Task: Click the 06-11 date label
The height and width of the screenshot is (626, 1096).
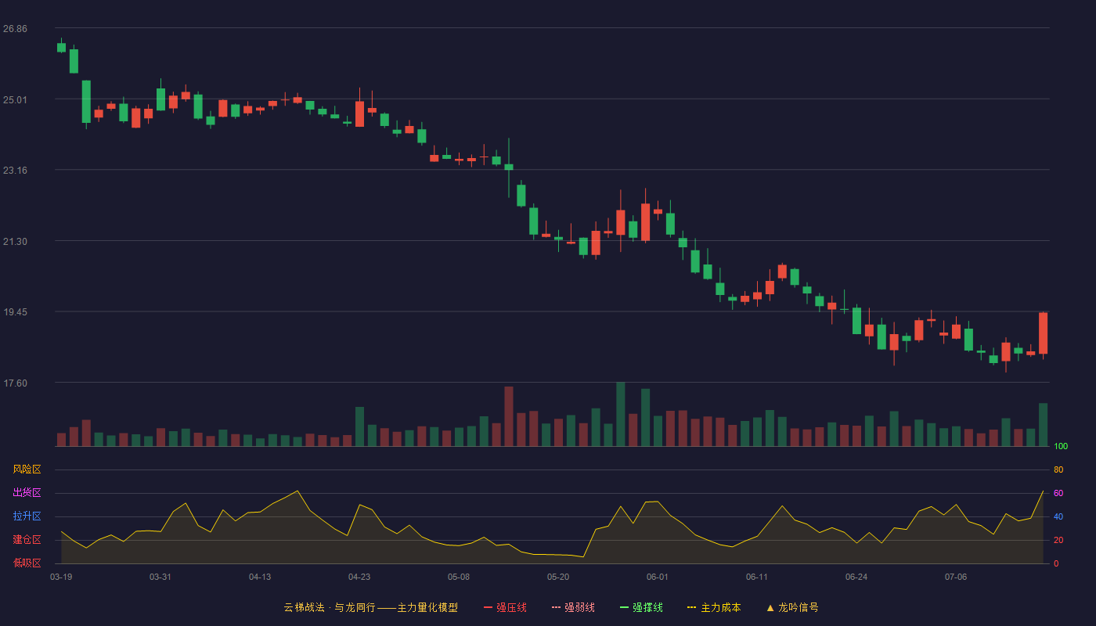Action: pyautogui.click(x=757, y=577)
